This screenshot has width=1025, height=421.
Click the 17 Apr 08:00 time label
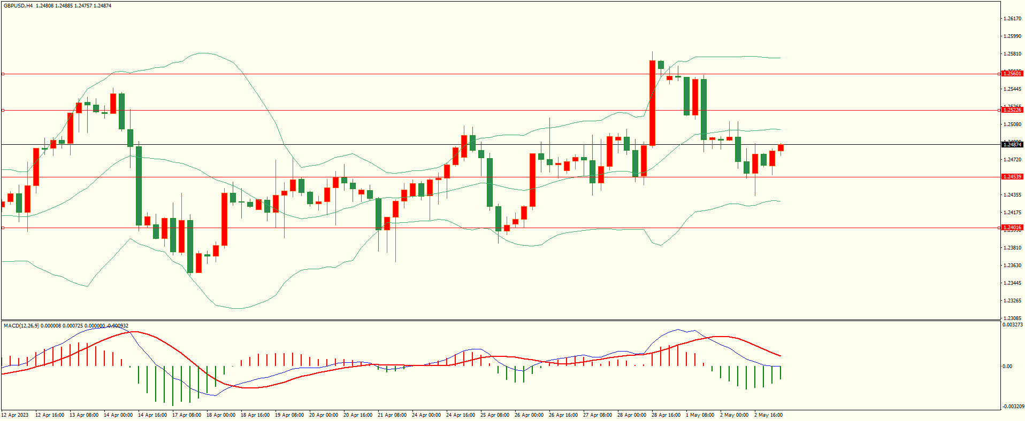click(187, 415)
